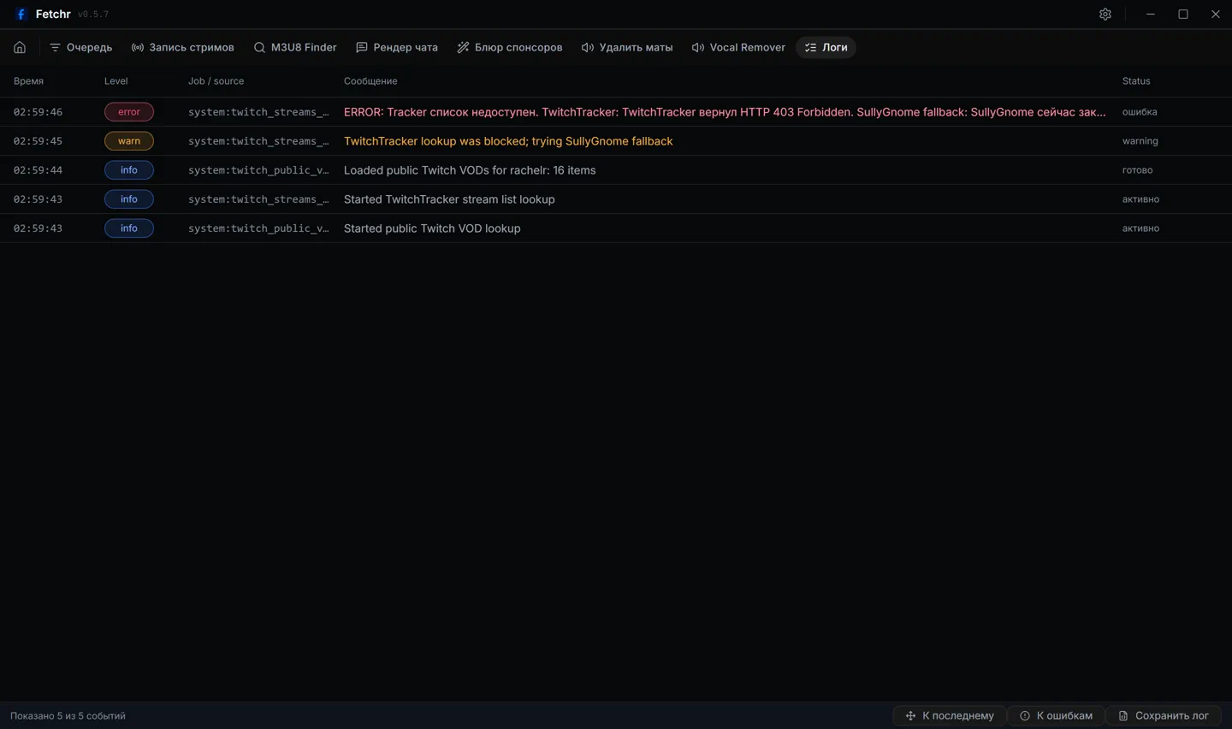The image size is (1232, 729).
Task: Maximize the Fetchr window
Action: [x=1183, y=15]
